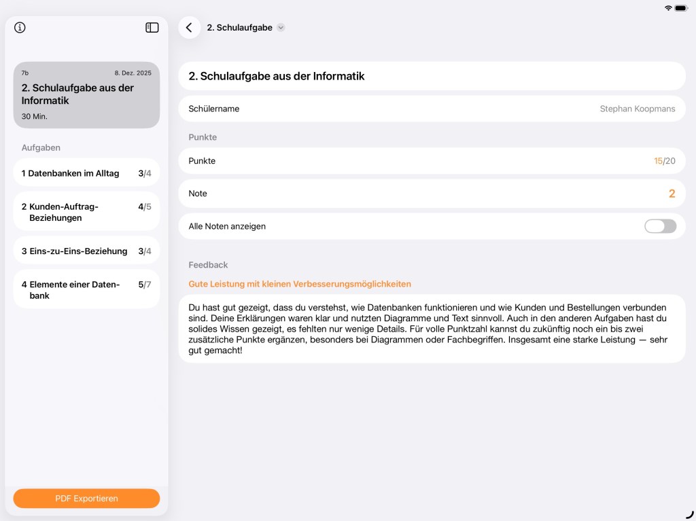The width and height of the screenshot is (696, 521).
Task: Click the PDF Exportieren button
Action: pos(86,499)
